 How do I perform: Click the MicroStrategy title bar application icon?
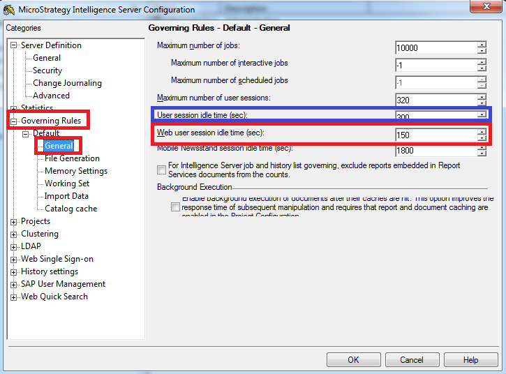point(9,10)
